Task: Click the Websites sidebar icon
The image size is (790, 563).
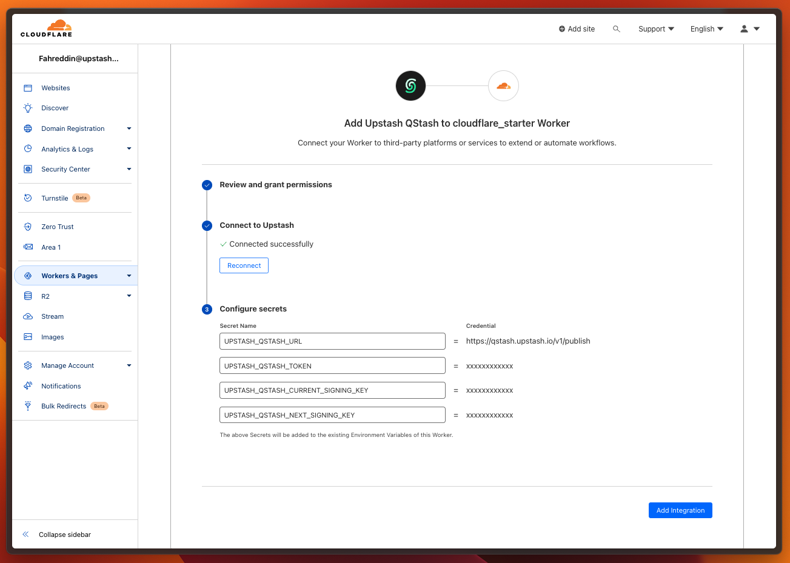Action: (28, 88)
